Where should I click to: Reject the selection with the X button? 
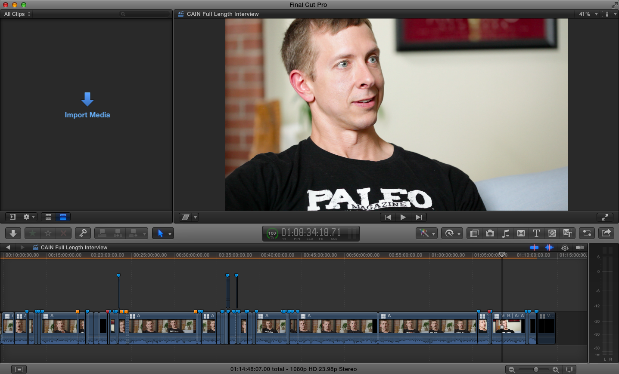(63, 233)
